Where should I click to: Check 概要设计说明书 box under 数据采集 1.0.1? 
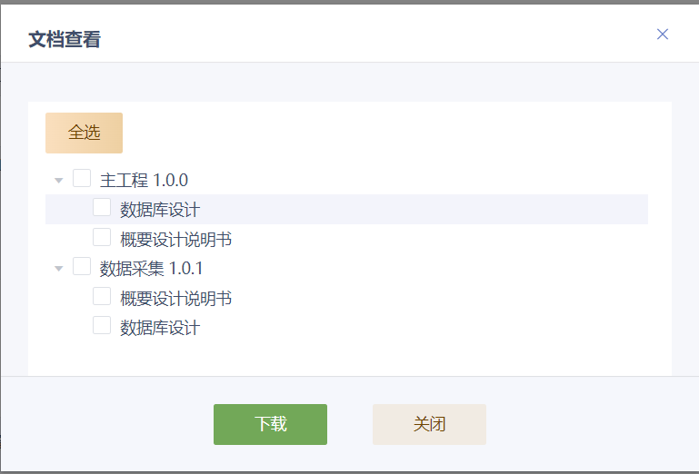[102, 296]
